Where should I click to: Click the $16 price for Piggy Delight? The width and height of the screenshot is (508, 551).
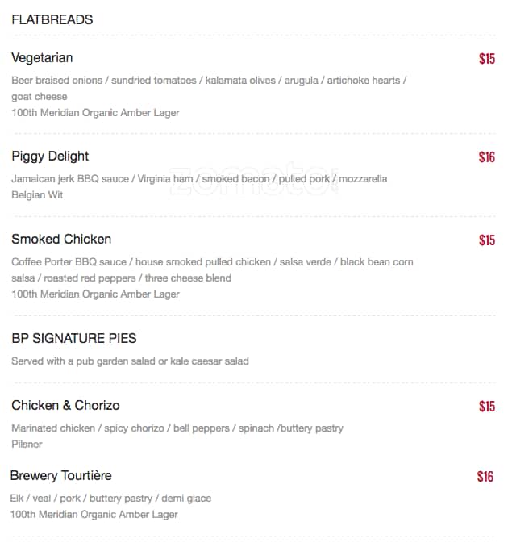(486, 157)
